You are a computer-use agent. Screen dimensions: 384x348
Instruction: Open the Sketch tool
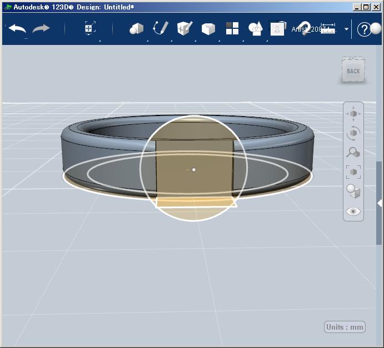161,28
